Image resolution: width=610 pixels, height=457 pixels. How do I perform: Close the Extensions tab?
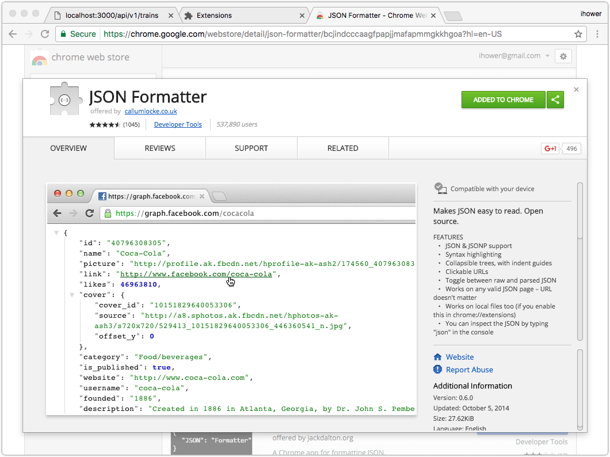coord(302,16)
